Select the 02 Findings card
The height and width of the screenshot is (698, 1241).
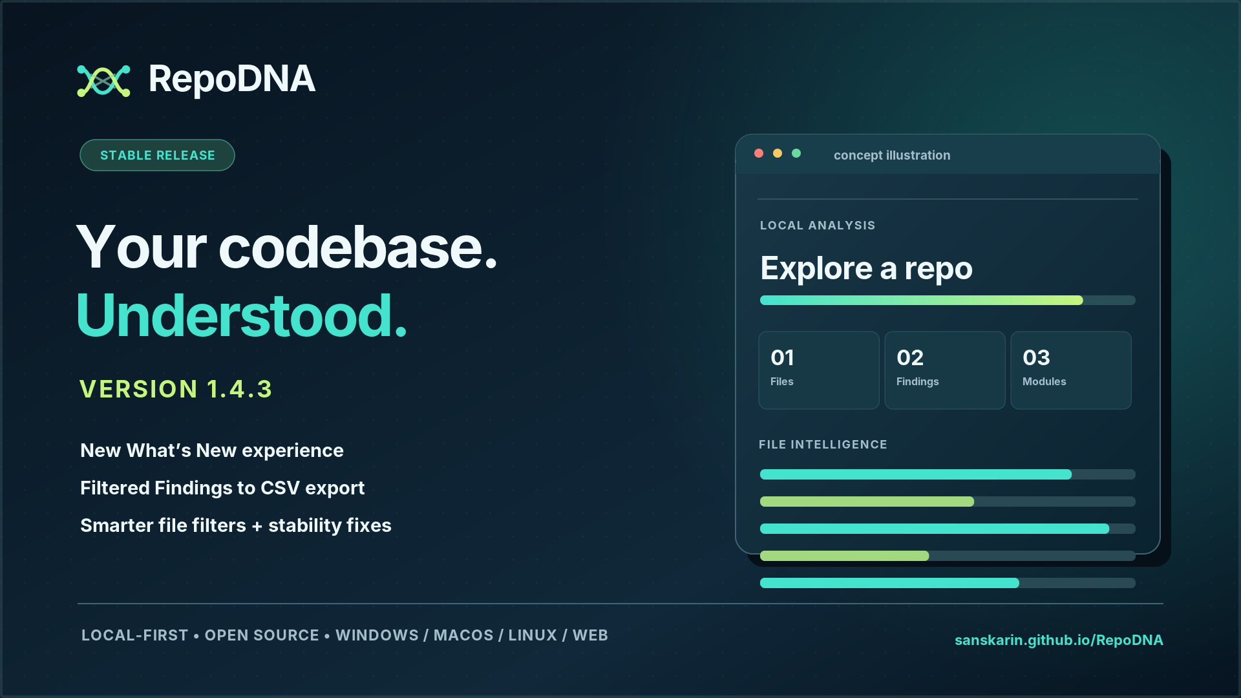pyautogui.click(x=945, y=370)
